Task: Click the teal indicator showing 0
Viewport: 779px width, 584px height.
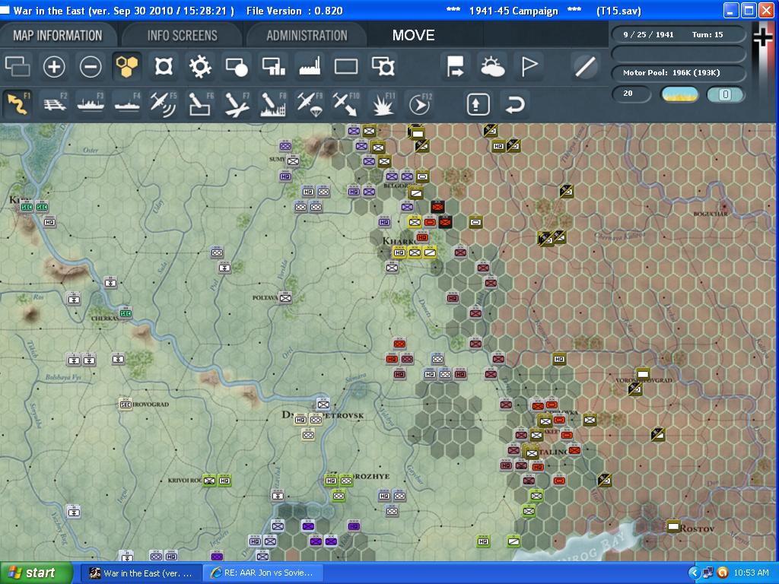Action: pos(725,94)
